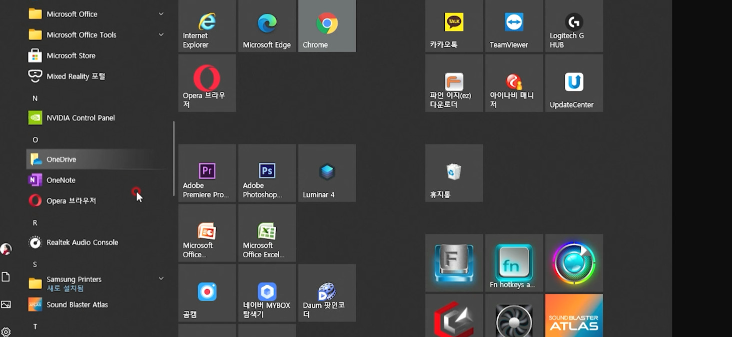Screen dimensions: 732x337
Task: Launch OneNote from the app list
Action: click(96, 180)
